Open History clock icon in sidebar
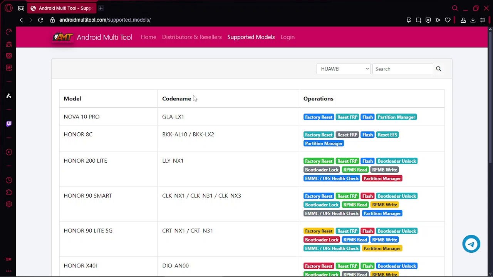 pos(8,180)
